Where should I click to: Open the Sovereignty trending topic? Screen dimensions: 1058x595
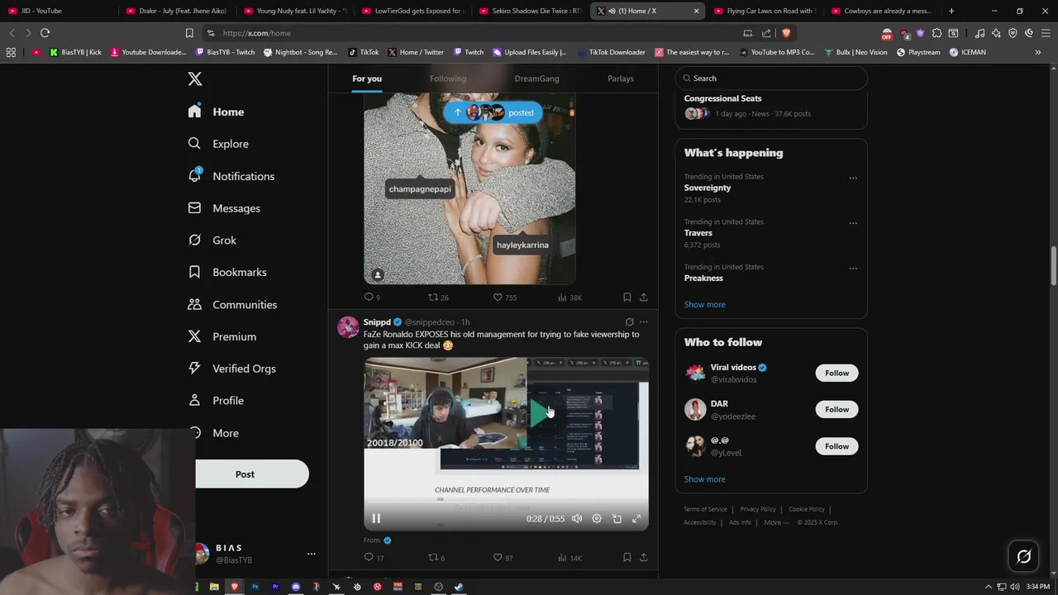708,188
